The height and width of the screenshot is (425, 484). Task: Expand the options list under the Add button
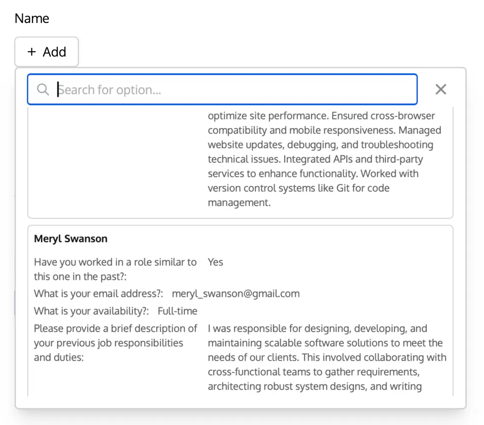(46, 51)
